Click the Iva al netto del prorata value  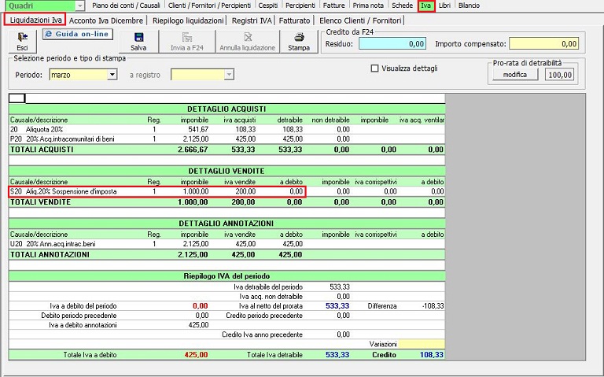(337, 306)
